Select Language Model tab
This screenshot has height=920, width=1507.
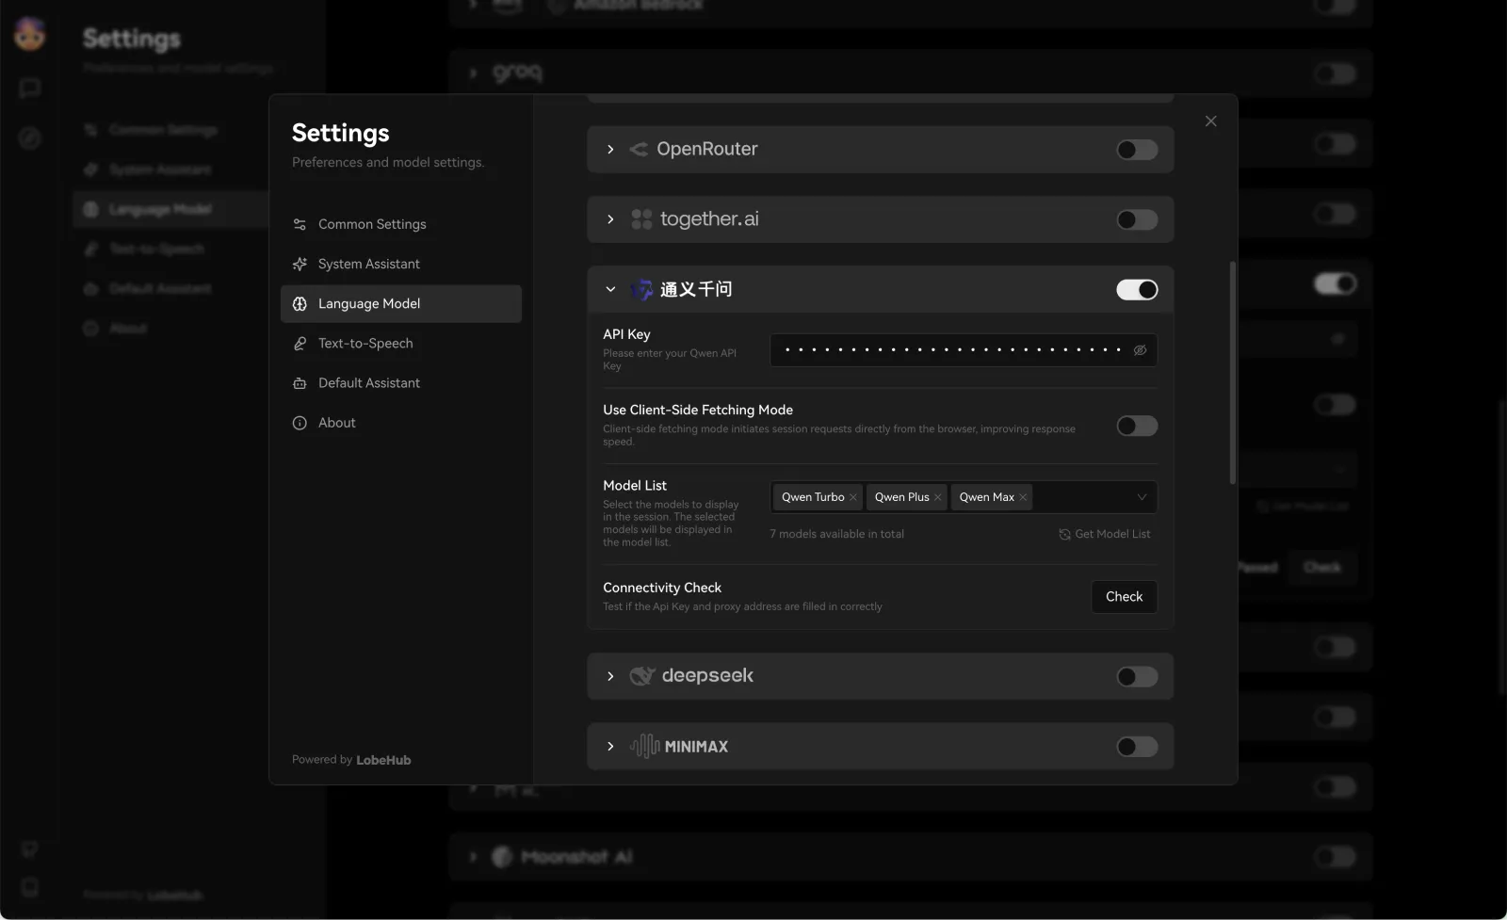tap(401, 303)
